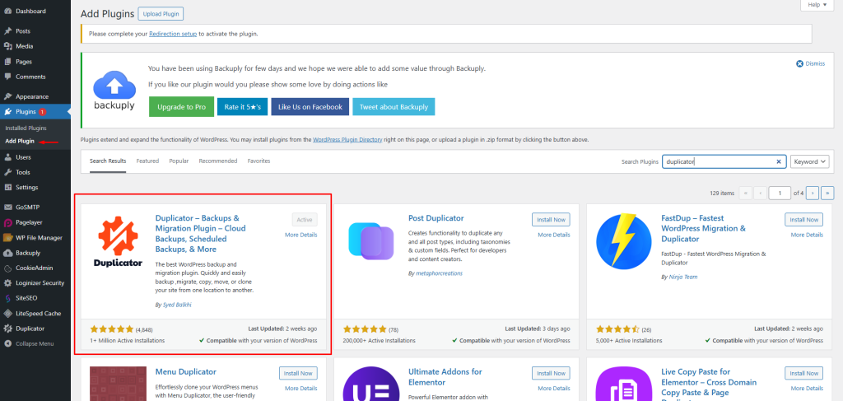843x401 pixels.
Task: Click the Media library icon
Action: point(7,46)
